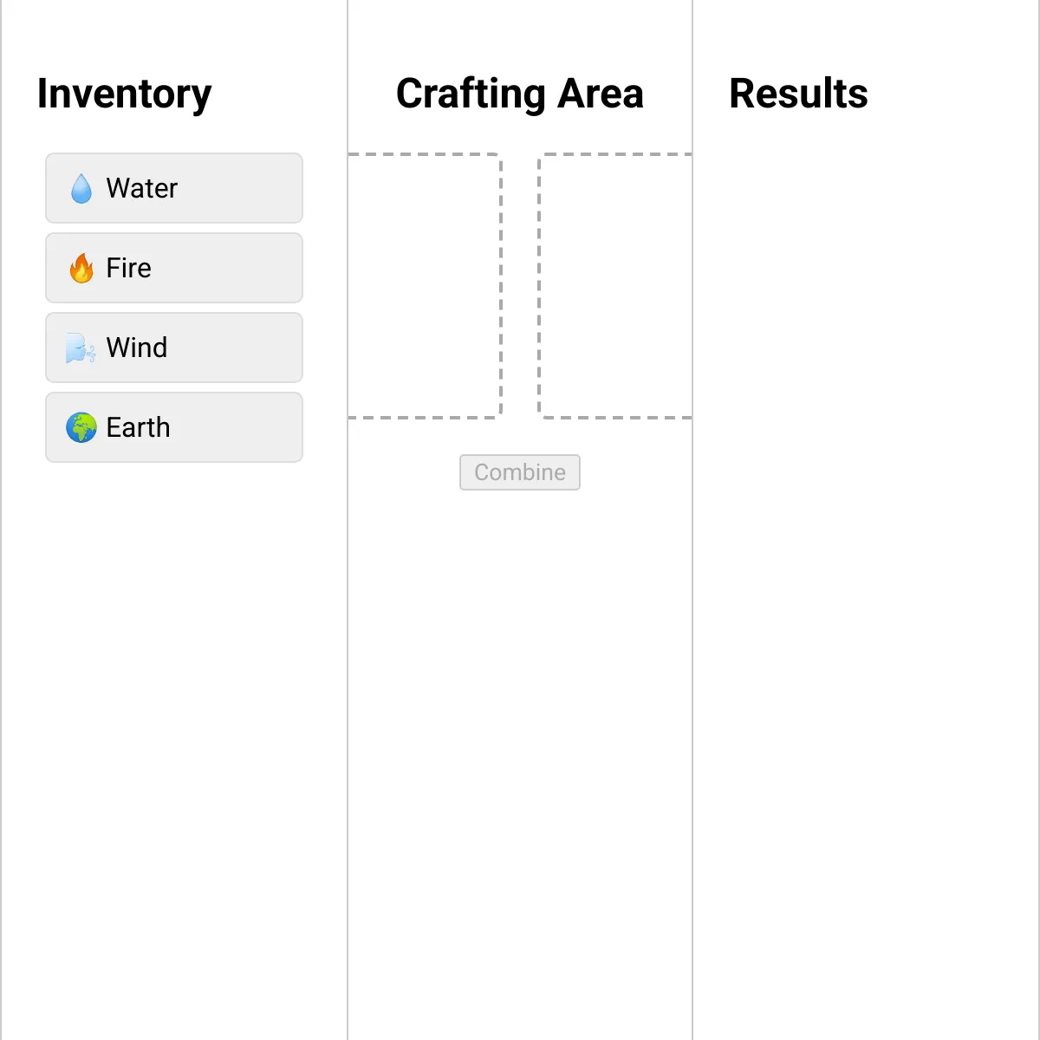The image size is (1040, 1040).
Task: Select the Fire inventory item
Action: click(x=174, y=268)
